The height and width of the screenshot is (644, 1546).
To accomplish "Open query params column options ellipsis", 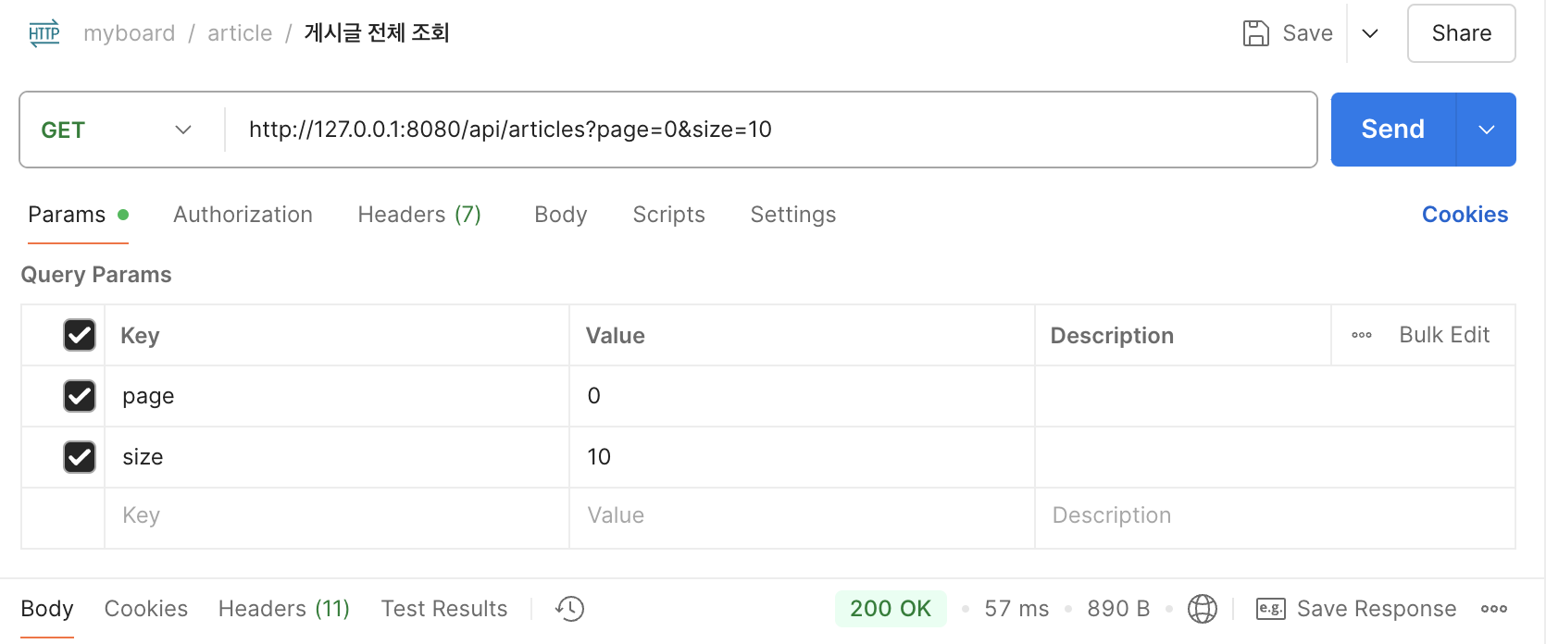I will pyautogui.click(x=1361, y=335).
